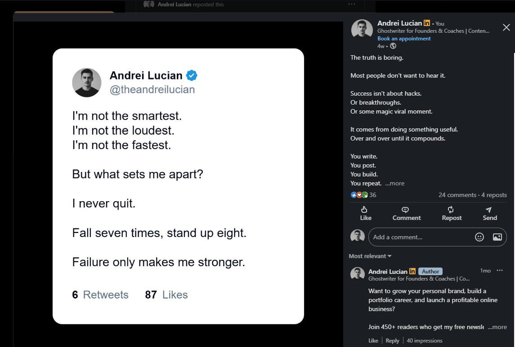Screen dimensions: 515x347
Task: Click the tweet-style image of the post
Action: (178, 186)
